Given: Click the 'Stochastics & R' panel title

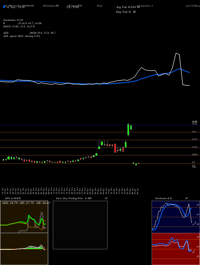Looking at the screenshot, I should 164,198.
